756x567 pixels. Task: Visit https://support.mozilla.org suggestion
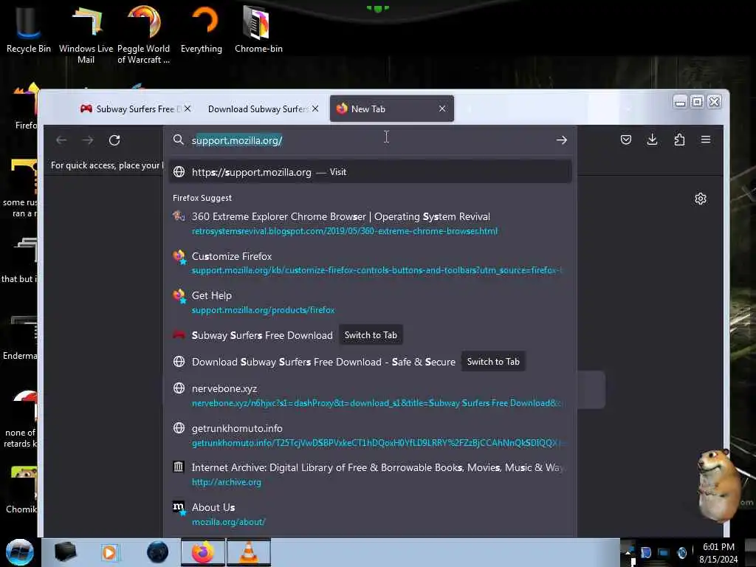370,172
